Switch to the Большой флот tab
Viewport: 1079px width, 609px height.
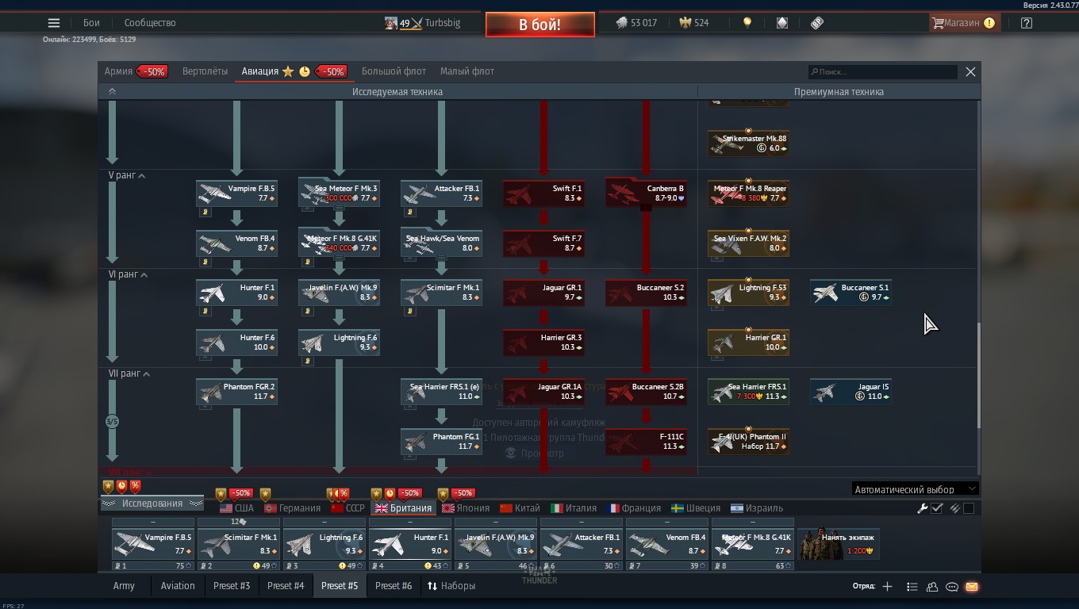pos(394,71)
